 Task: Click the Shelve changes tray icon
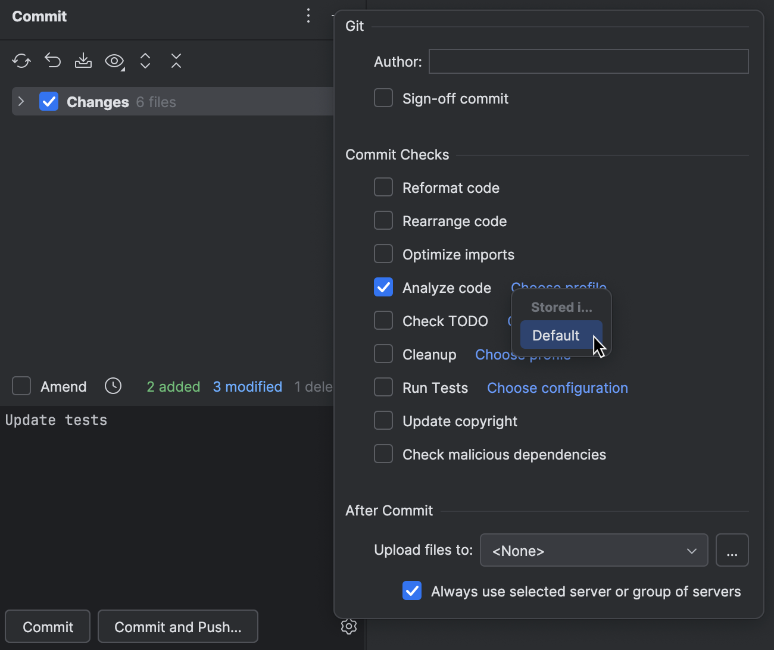pos(83,61)
